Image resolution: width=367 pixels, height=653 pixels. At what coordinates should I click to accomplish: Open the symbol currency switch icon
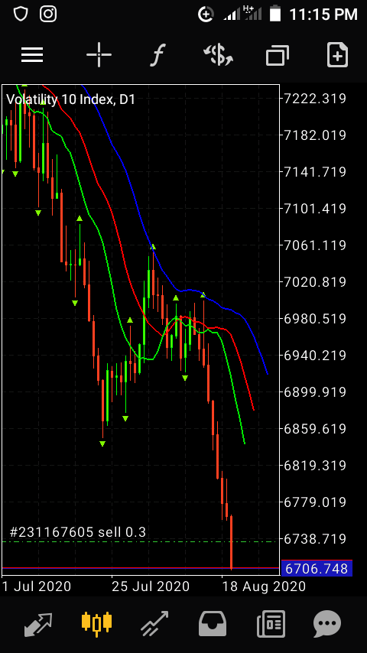pyautogui.click(x=218, y=55)
